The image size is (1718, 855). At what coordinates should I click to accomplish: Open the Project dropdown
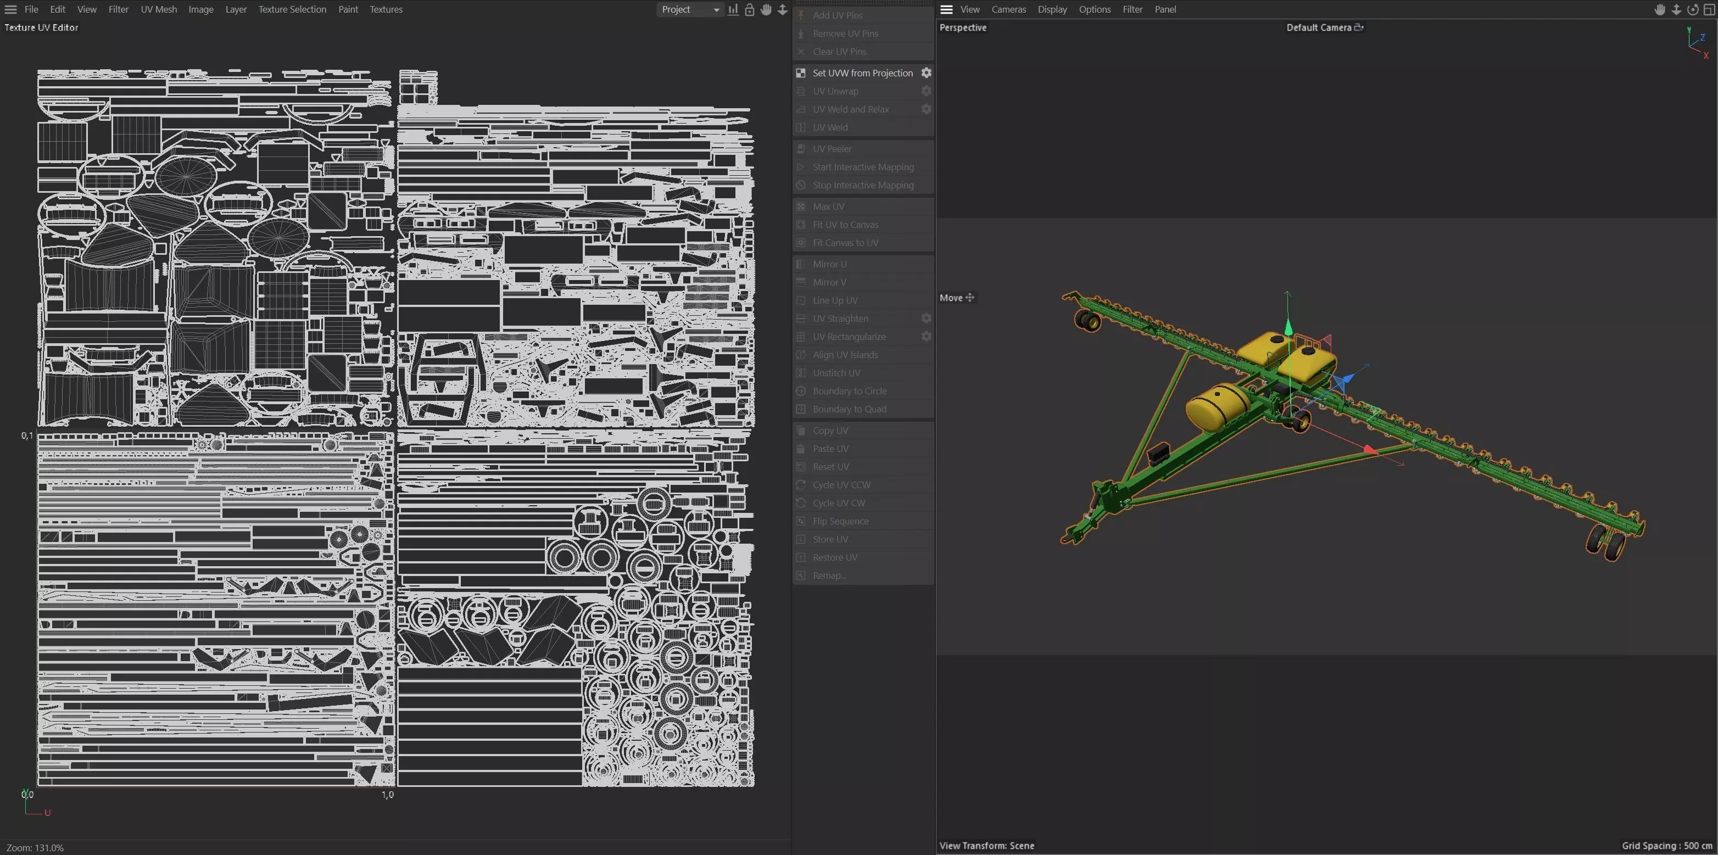point(690,9)
